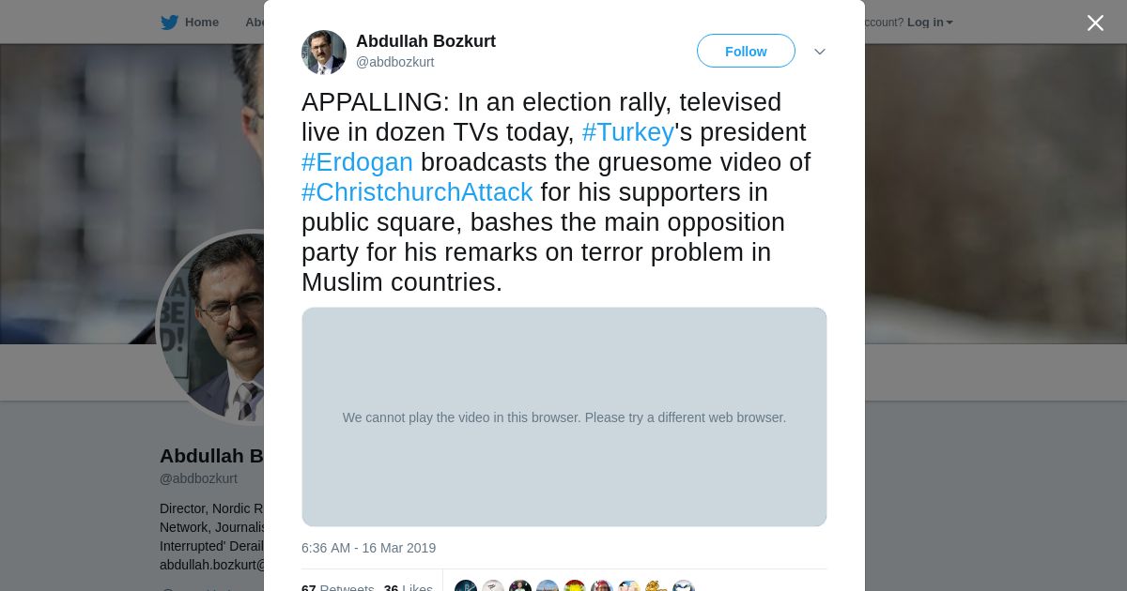Click the last liker avatar
This screenshot has width=1127, height=591.
pos(684,587)
